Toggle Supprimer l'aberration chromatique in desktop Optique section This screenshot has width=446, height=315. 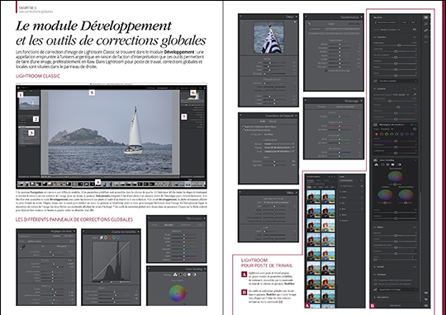376,280
